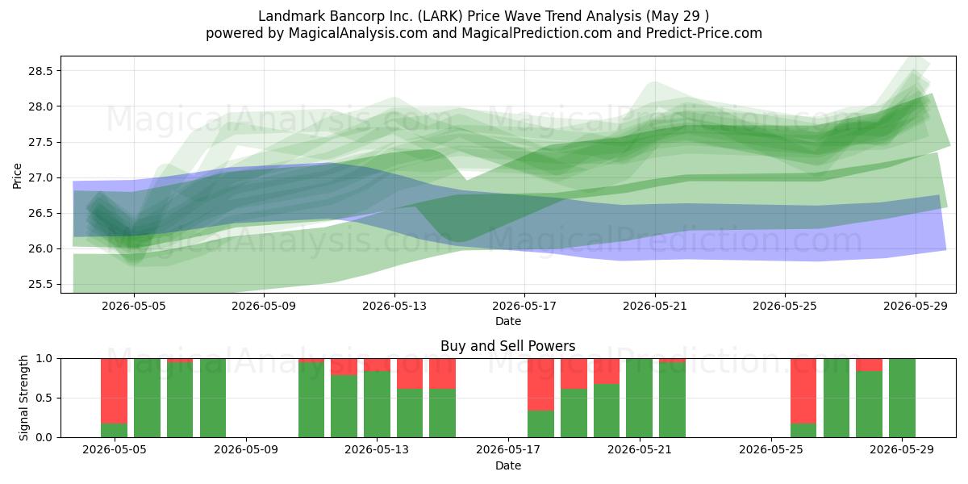Click 2026-05-29 on the price chart axis
The width and height of the screenshot is (968, 484).
[916, 306]
